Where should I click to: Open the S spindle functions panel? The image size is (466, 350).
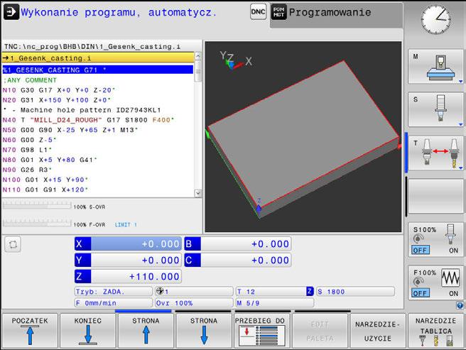click(x=435, y=109)
